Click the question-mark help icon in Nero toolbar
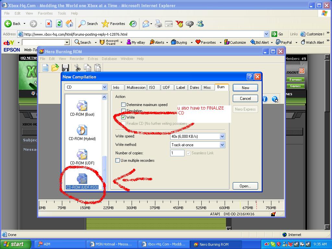This screenshot has height=249, width=332. 275,99
